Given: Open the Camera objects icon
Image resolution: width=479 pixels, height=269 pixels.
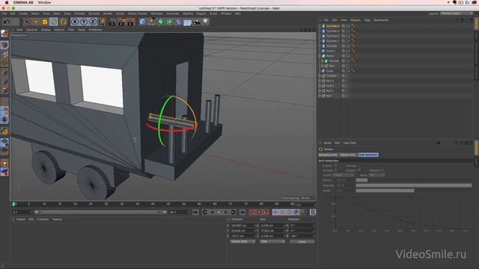Looking at the screenshot, I should point(196,22).
